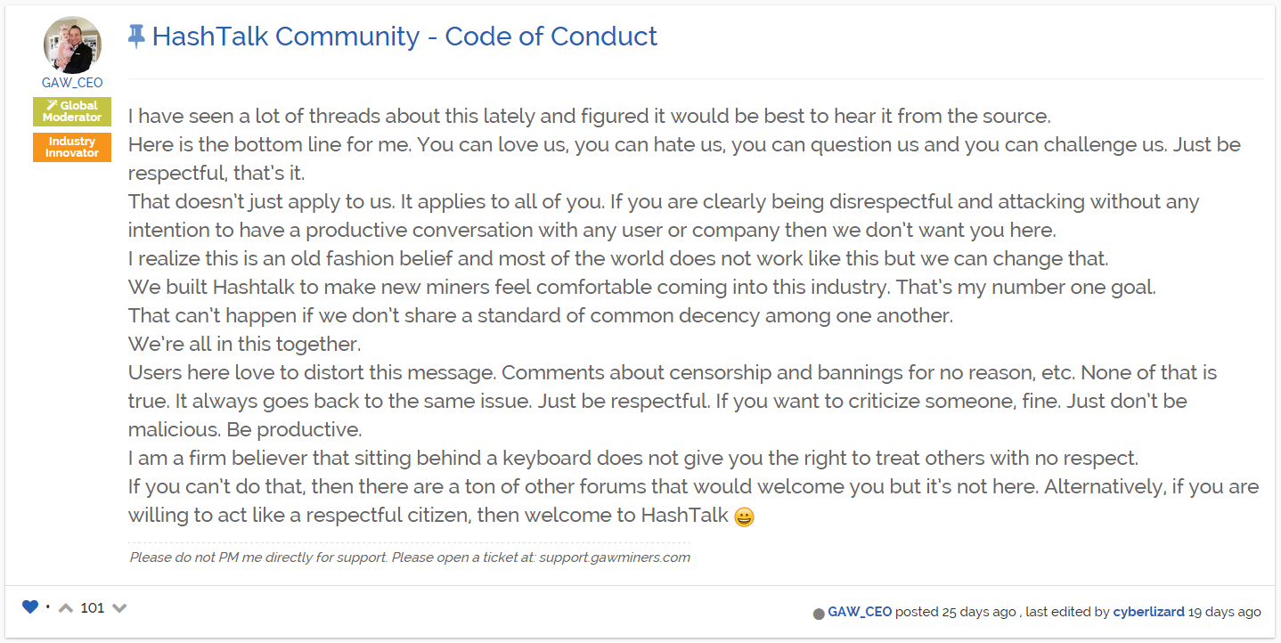Show voters by clicking the 101 count
The width and height of the screenshot is (1281, 643).
(93, 608)
